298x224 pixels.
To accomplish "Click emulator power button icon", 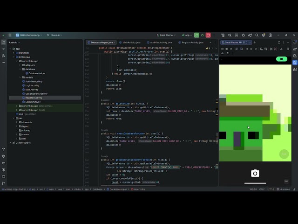I will pyautogui.click(x=222, y=49).
